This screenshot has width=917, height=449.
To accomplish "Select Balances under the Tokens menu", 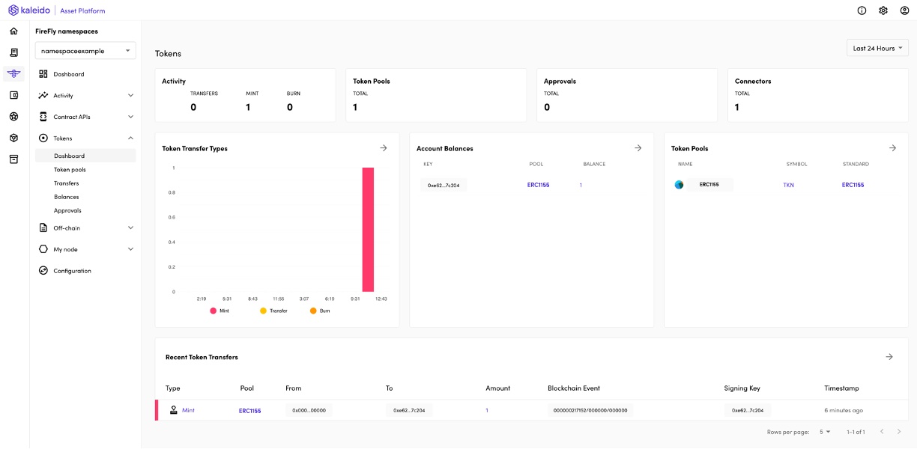I will click(x=68, y=196).
